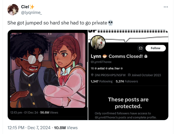Viewport: 174px width, 134px height.
Task: Open the protected profile screenshot image
Action: pos(128,75)
